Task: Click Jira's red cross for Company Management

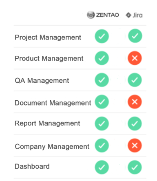Action: click(135, 146)
